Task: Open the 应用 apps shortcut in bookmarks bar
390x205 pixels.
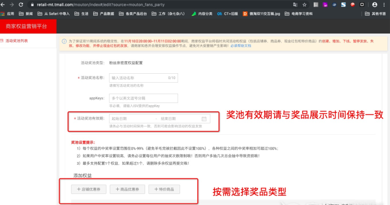Action: coord(7,14)
